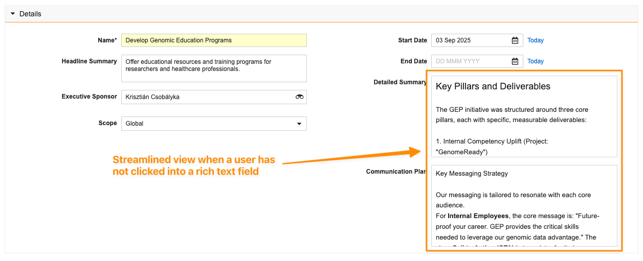Click the Name field containing Develop Genomic Education Programs
The image size is (643, 261).
coord(213,40)
